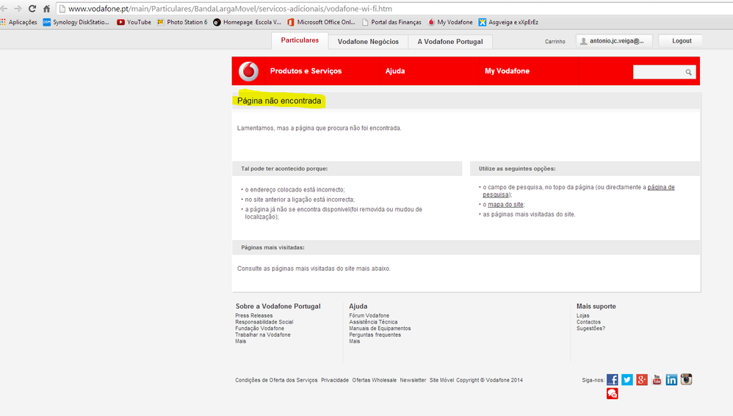Open the My Vodafone menu in red bar
This screenshot has width=733, height=416.
point(508,71)
